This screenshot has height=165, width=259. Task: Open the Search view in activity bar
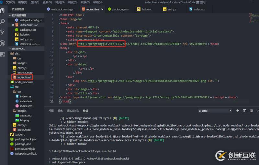(2, 21)
